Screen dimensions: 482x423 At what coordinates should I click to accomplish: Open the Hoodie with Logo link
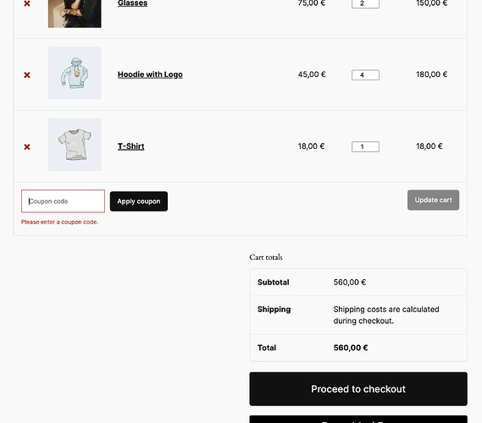[x=150, y=74]
